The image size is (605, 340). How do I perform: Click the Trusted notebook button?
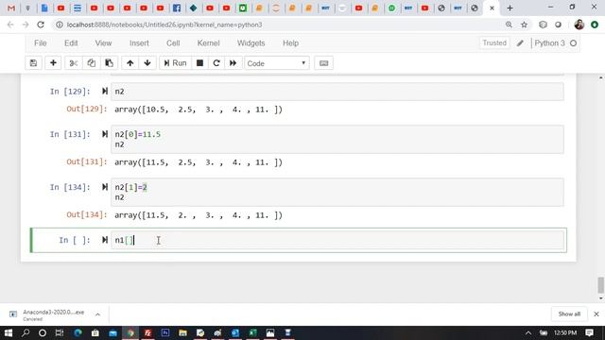pyautogui.click(x=494, y=42)
